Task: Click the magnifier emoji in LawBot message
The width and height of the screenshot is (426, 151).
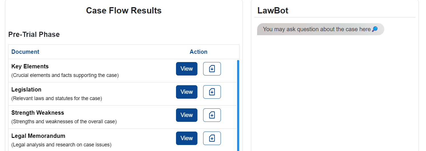Action: click(375, 29)
